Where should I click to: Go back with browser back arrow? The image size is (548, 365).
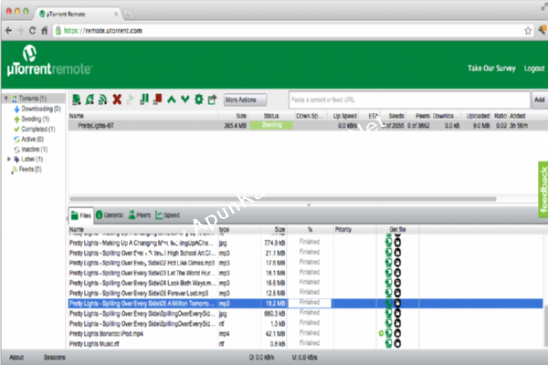pyautogui.click(x=9, y=31)
